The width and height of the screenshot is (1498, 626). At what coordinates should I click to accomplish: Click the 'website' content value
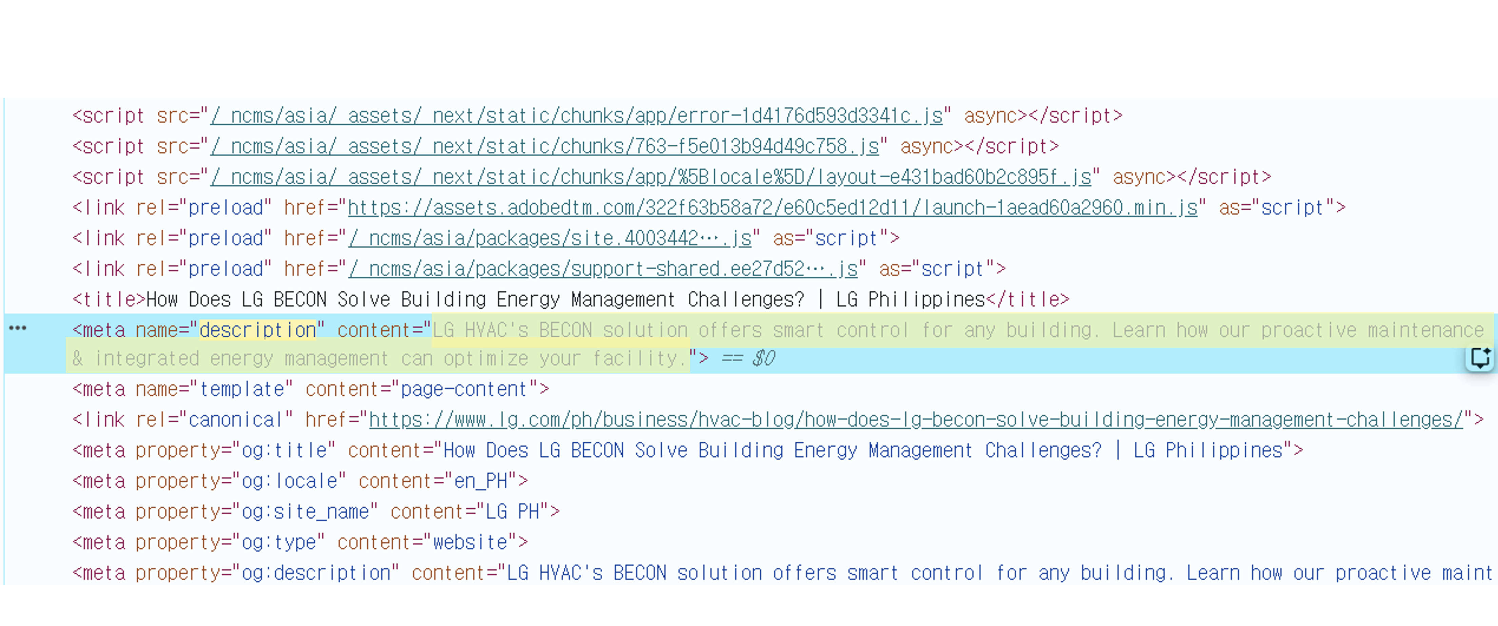point(470,543)
